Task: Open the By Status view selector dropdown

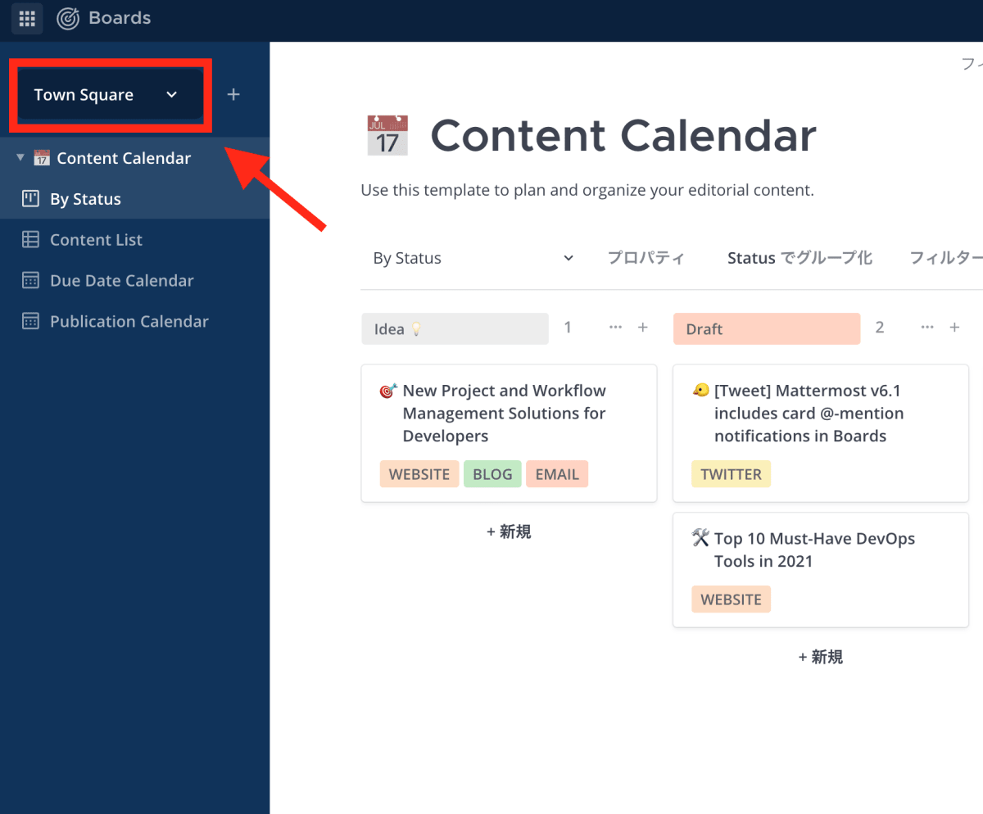Action: (x=473, y=258)
